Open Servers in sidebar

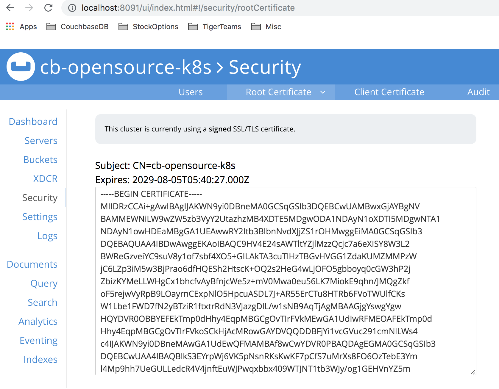click(x=41, y=141)
